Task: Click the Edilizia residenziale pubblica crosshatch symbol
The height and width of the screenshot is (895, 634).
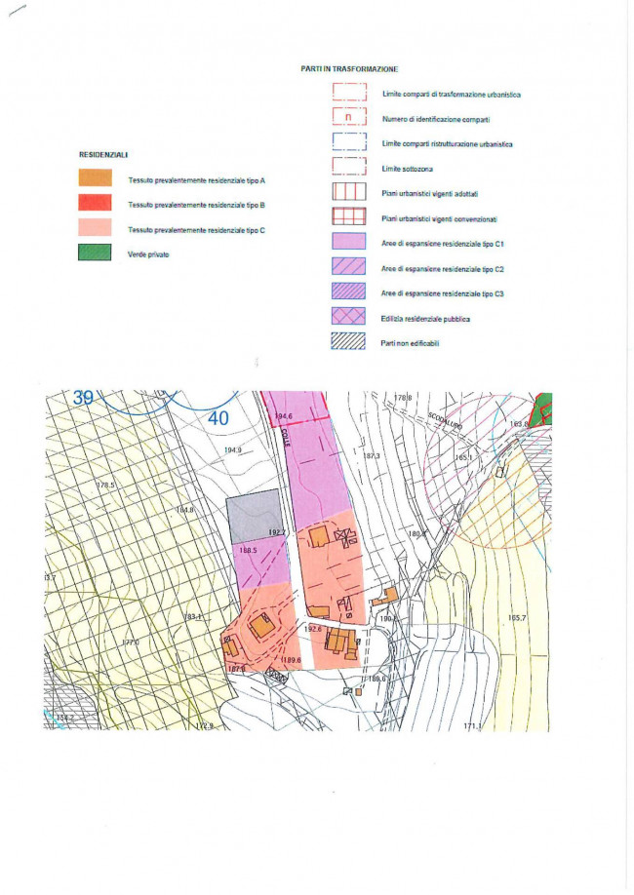Action: point(348,317)
